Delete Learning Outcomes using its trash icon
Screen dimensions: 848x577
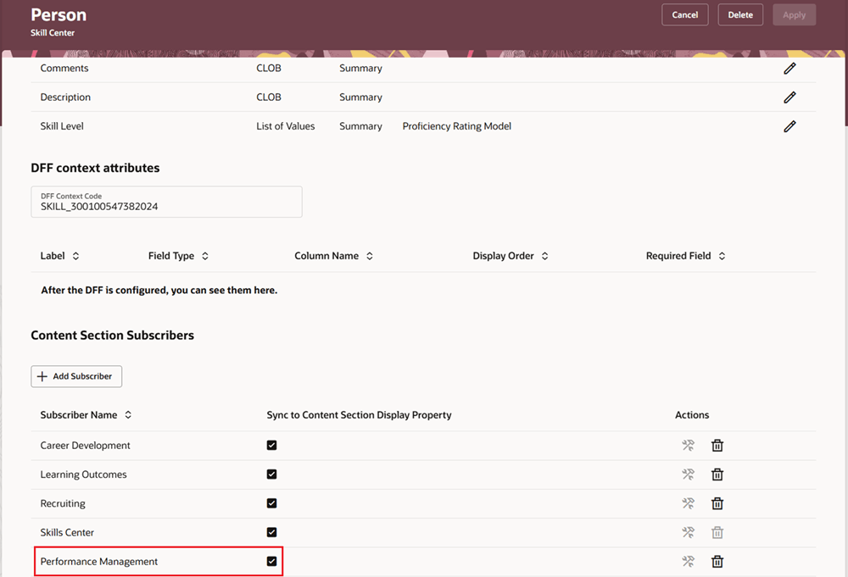[x=717, y=474]
